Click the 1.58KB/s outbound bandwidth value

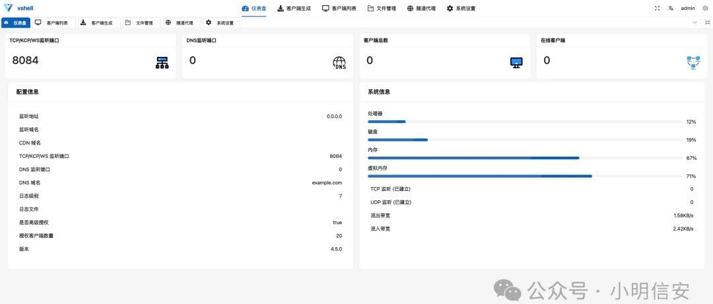pos(683,215)
